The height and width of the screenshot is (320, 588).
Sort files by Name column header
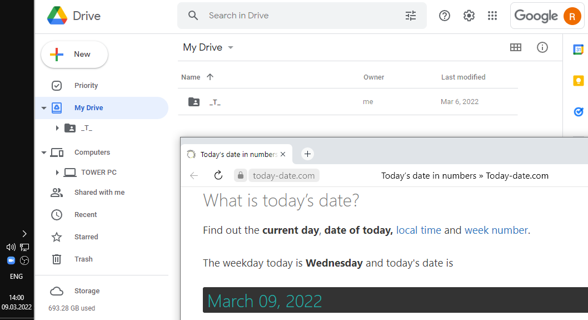pyautogui.click(x=191, y=77)
